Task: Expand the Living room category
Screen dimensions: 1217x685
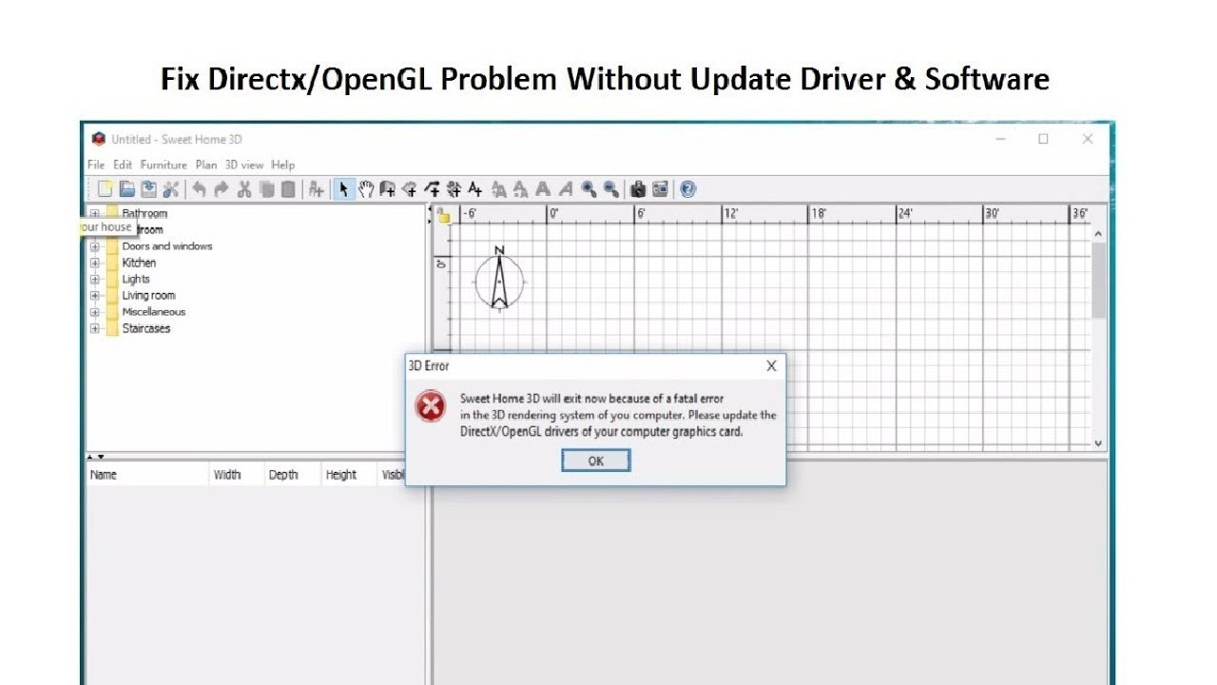Action: pyautogui.click(x=94, y=296)
